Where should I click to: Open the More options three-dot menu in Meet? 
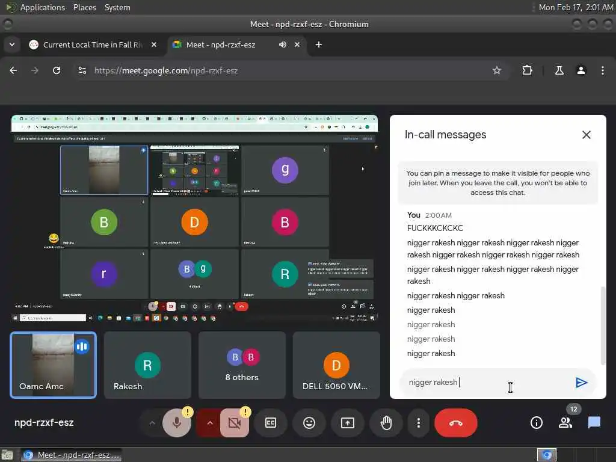419,423
